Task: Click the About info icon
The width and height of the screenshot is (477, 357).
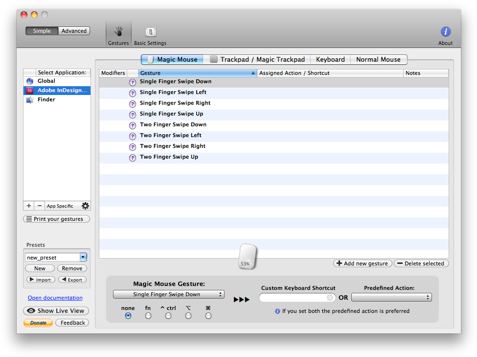Action: (x=445, y=31)
